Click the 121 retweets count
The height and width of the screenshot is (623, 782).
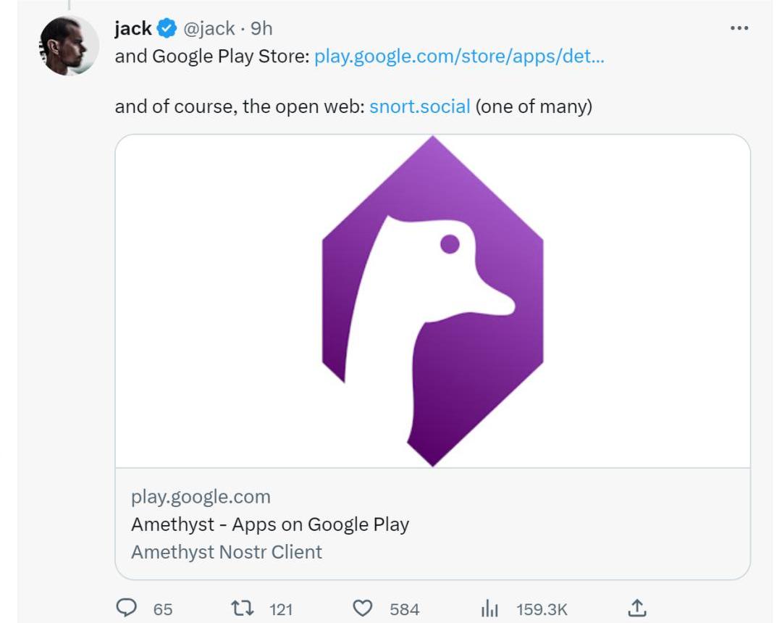pyautogui.click(x=281, y=609)
